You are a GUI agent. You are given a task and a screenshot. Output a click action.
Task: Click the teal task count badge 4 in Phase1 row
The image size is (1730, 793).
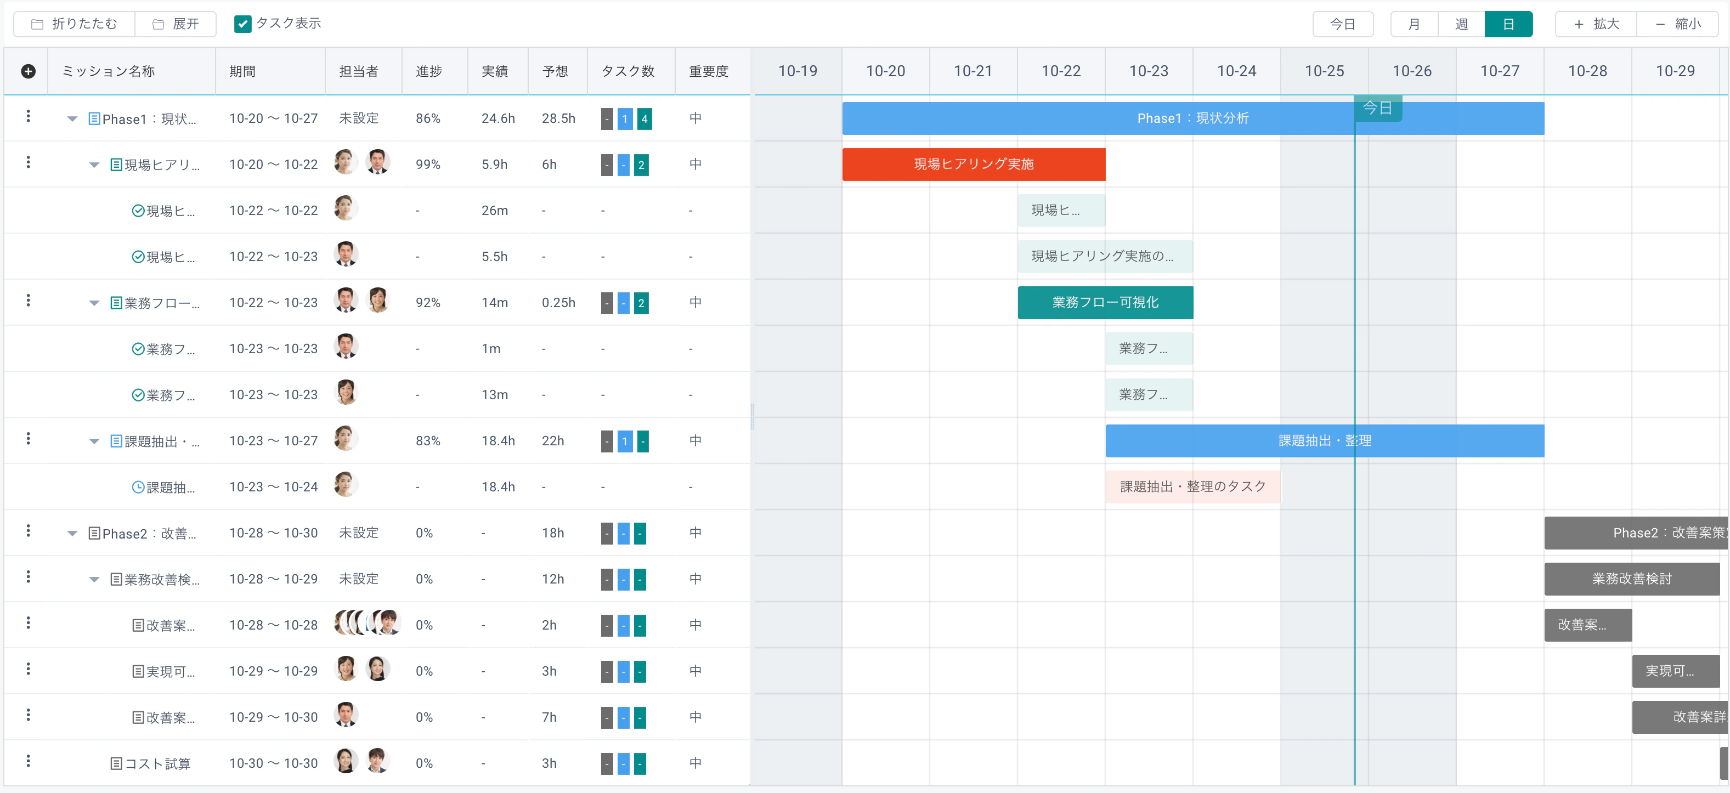click(x=644, y=119)
